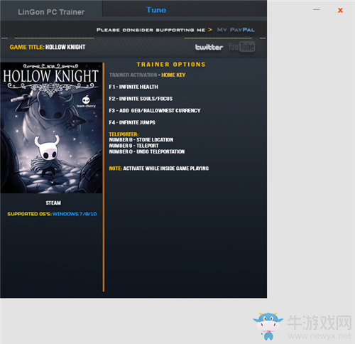Click Number 8 Store Location entry
The height and width of the screenshot is (344, 355).
141,140
